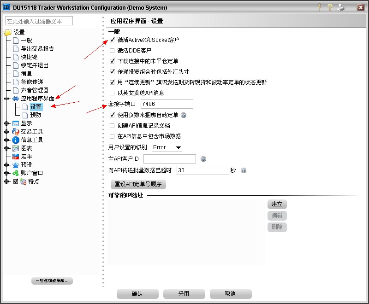Toggle 使用负数来捆绑自动定单 checkbox

point(112,115)
